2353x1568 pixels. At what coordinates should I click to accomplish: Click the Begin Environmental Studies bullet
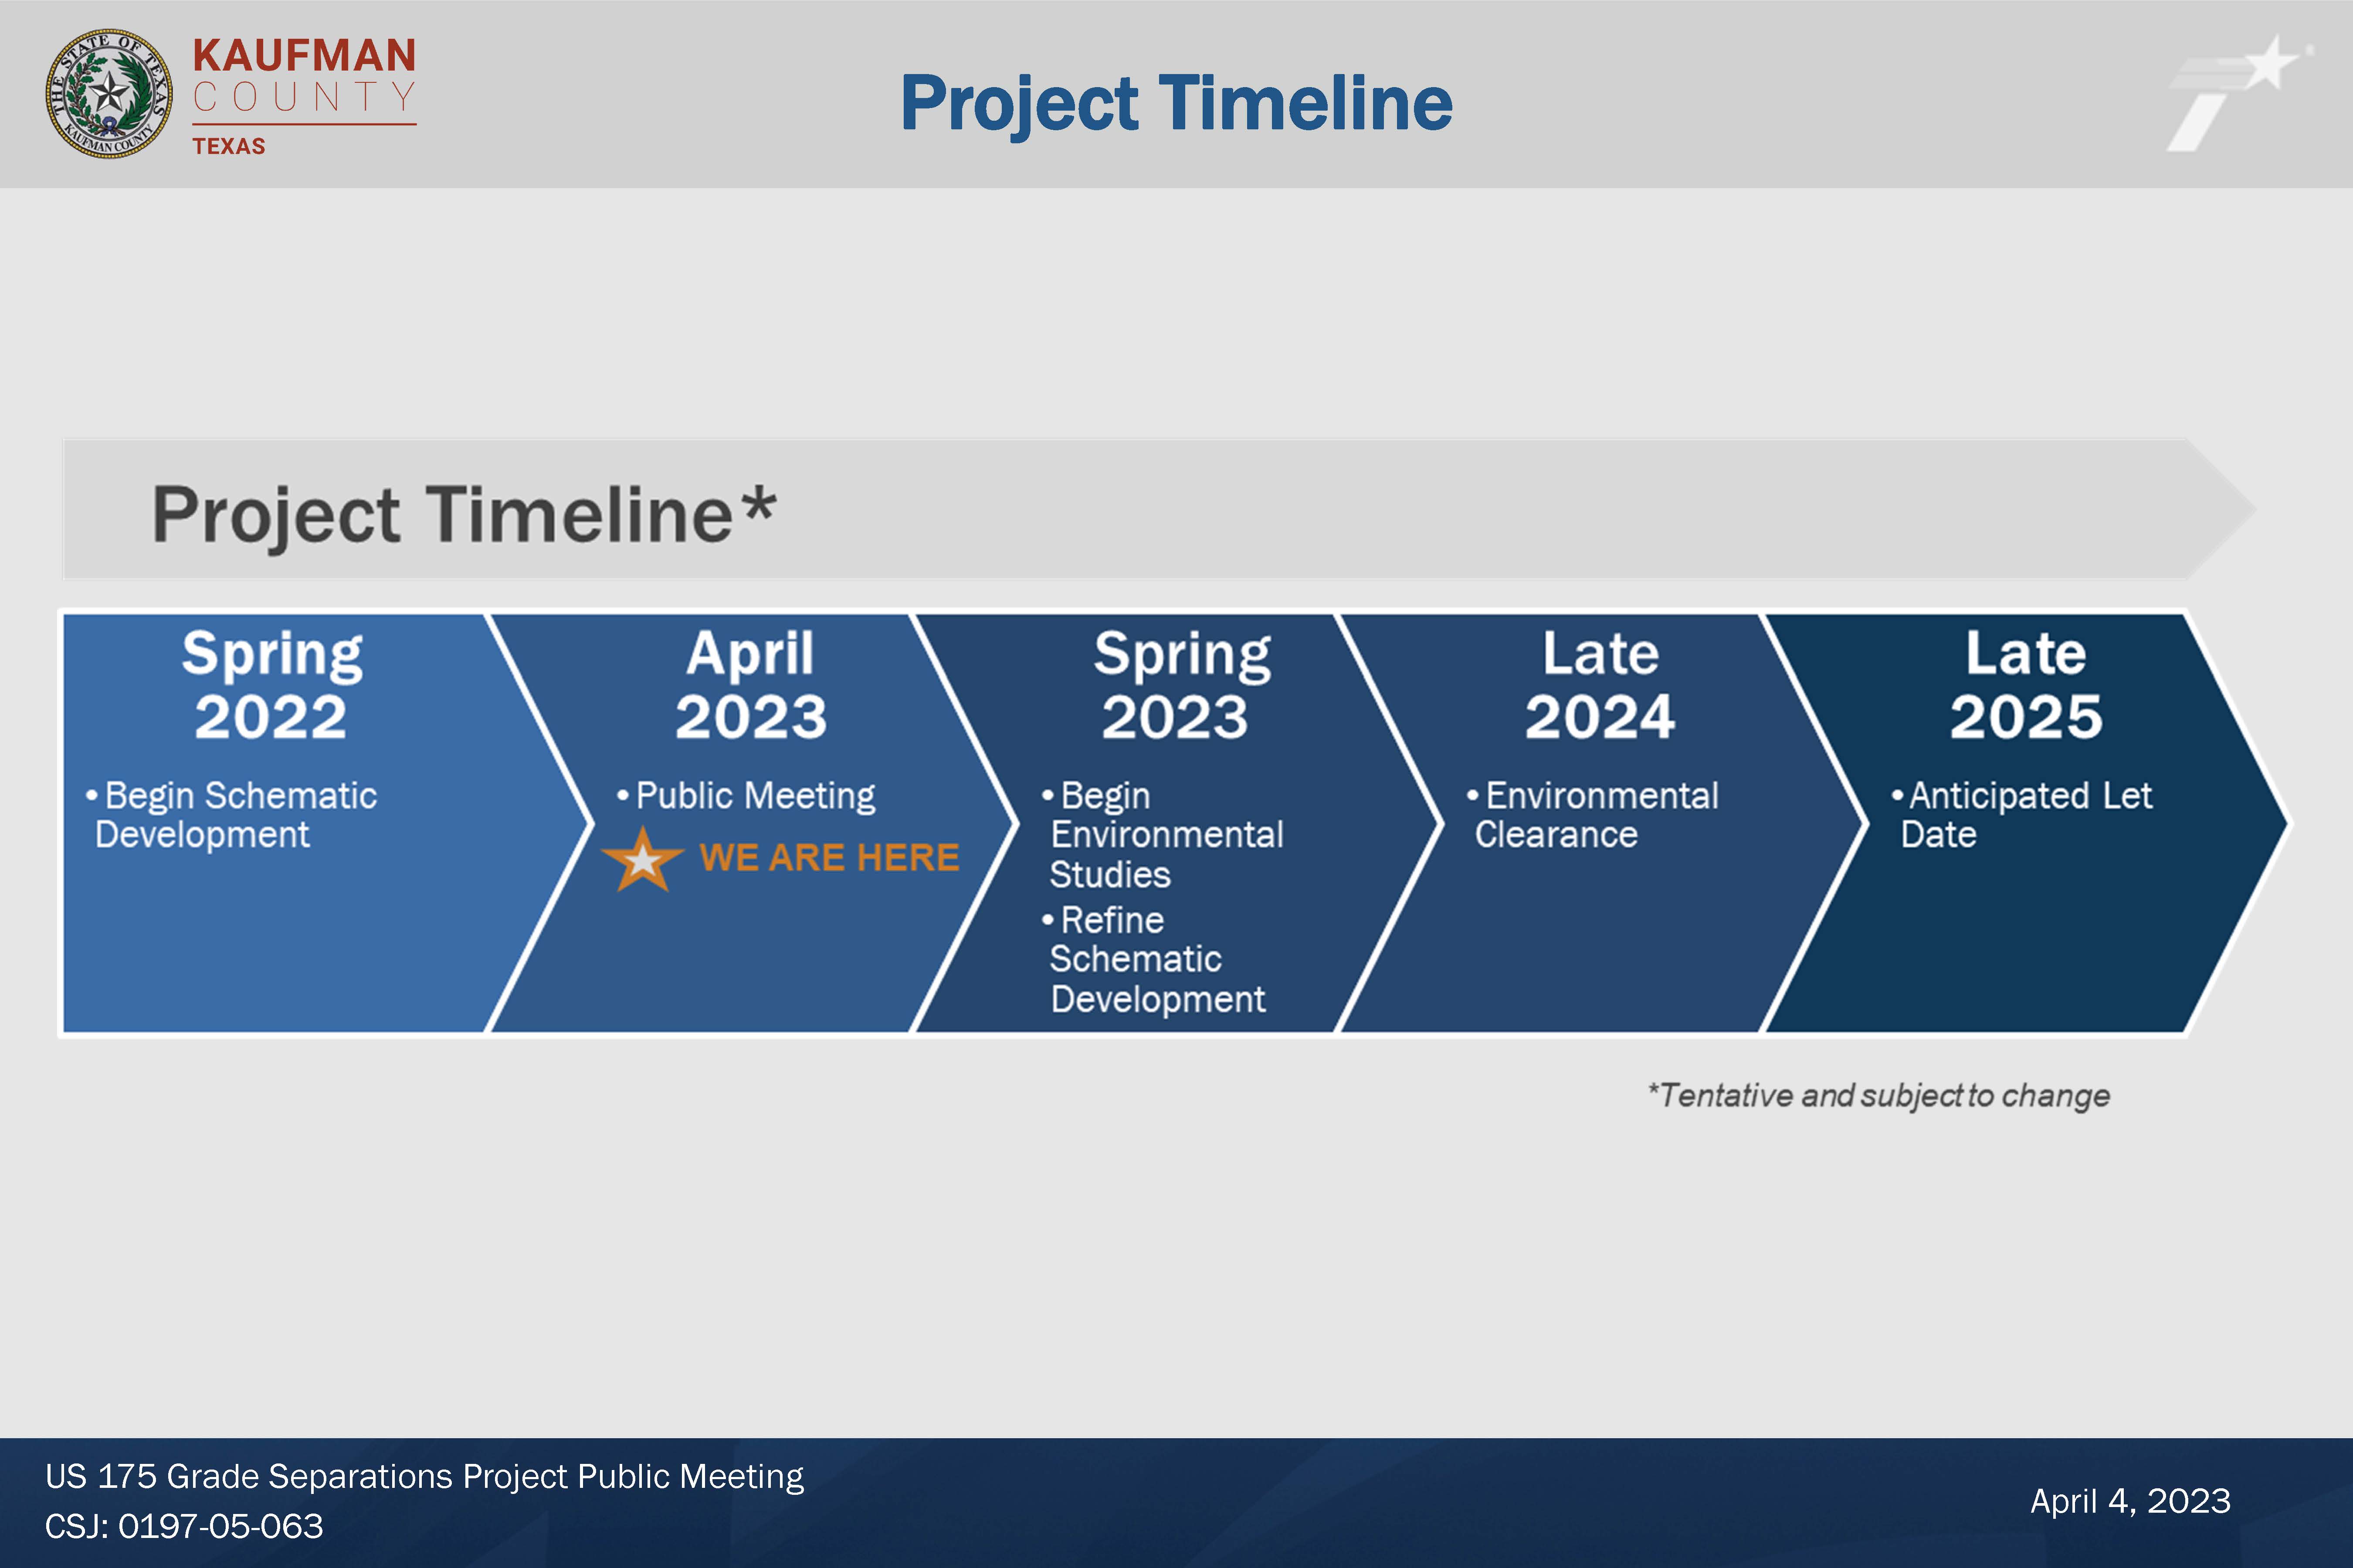(1163, 835)
